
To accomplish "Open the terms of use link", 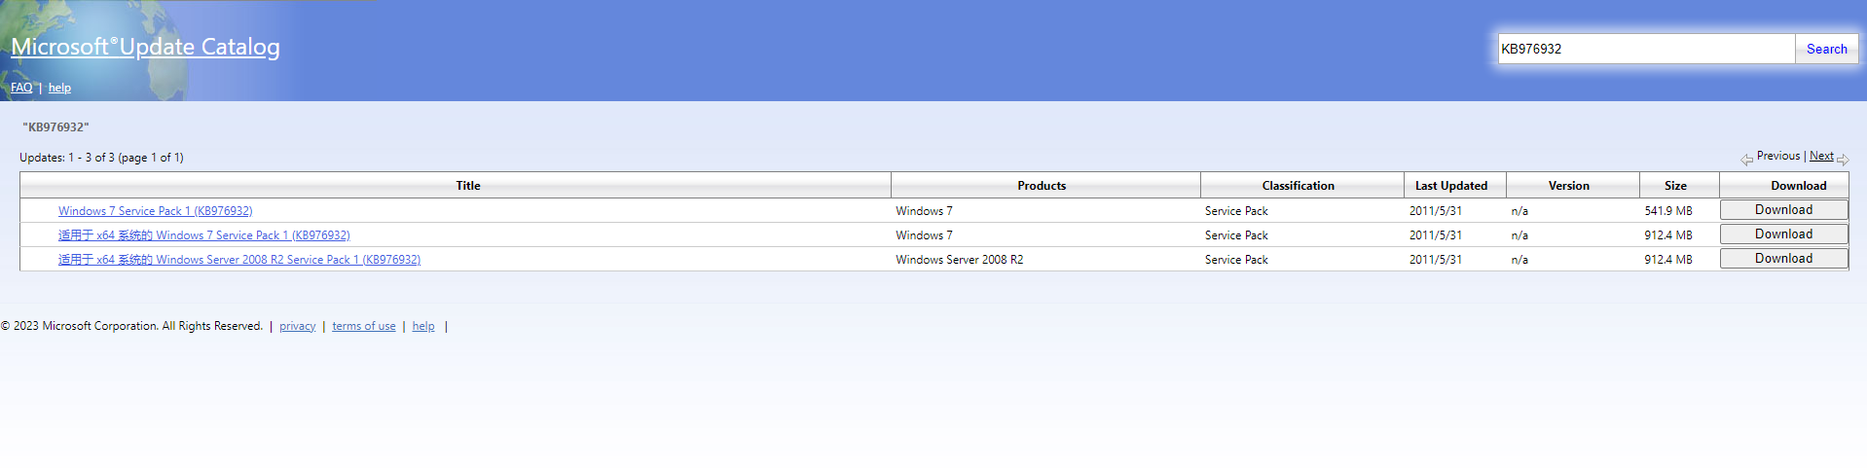I will coord(363,327).
